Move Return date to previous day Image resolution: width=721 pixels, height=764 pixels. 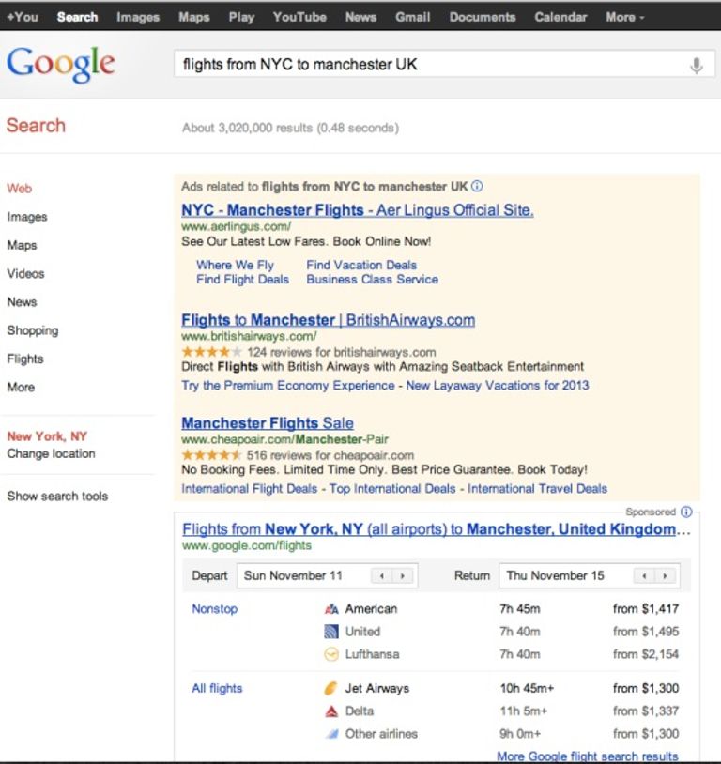coord(644,576)
